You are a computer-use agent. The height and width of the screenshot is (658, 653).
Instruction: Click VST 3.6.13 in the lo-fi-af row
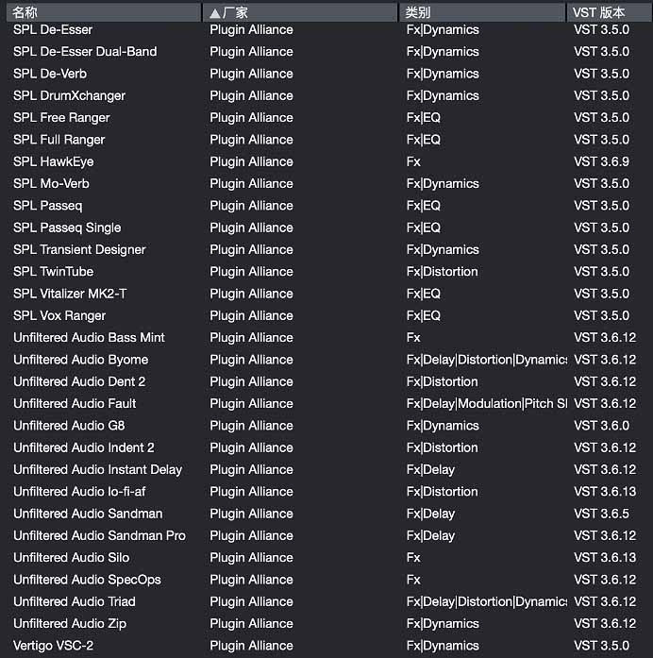point(605,492)
